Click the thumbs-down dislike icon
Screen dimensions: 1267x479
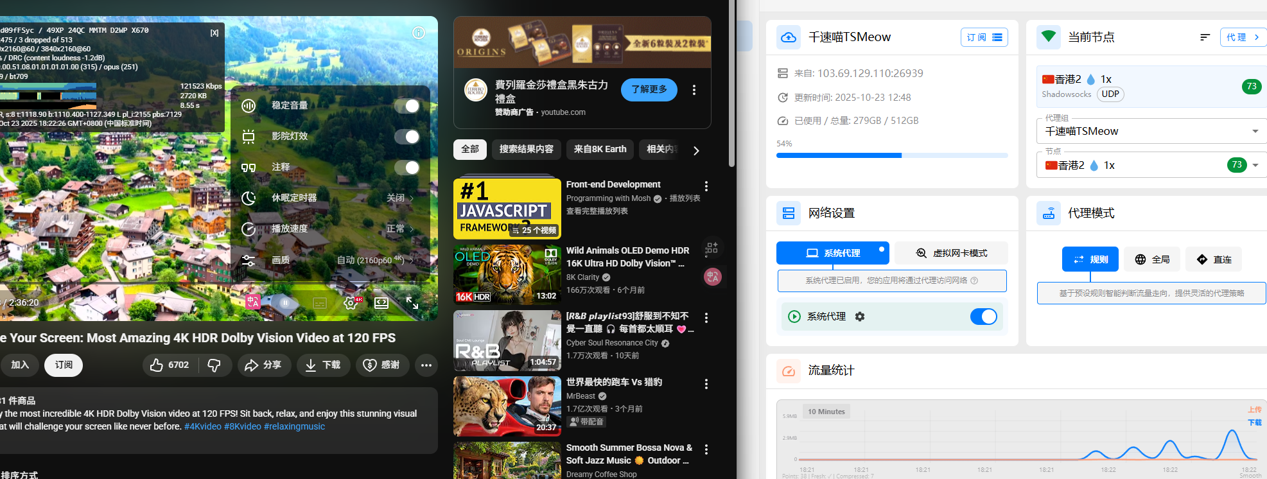point(214,365)
